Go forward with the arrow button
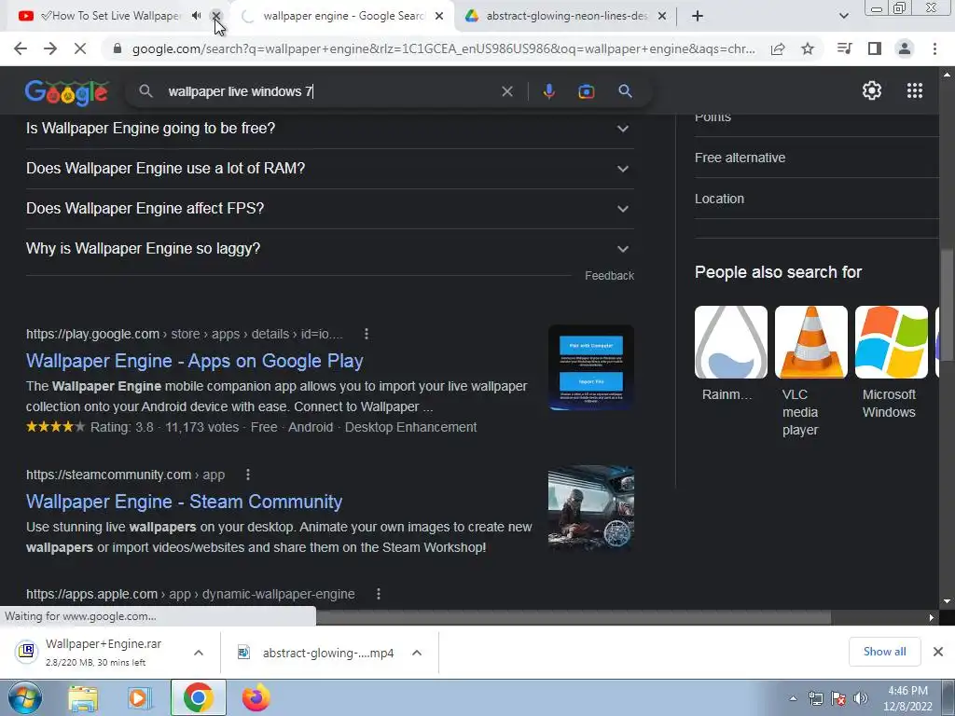The width and height of the screenshot is (955, 716). (x=50, y=48)
